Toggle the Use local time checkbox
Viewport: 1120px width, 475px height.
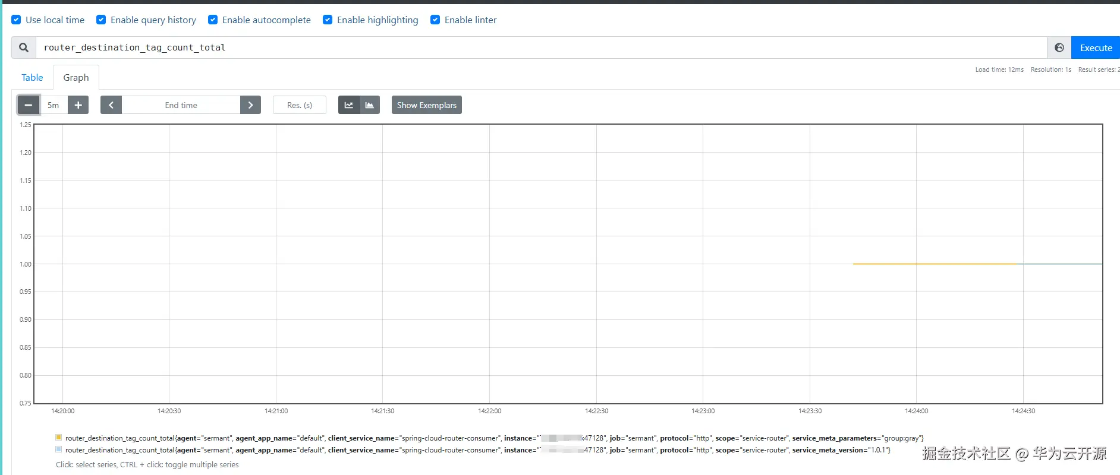pyautogui.click(x=17, y=20)
